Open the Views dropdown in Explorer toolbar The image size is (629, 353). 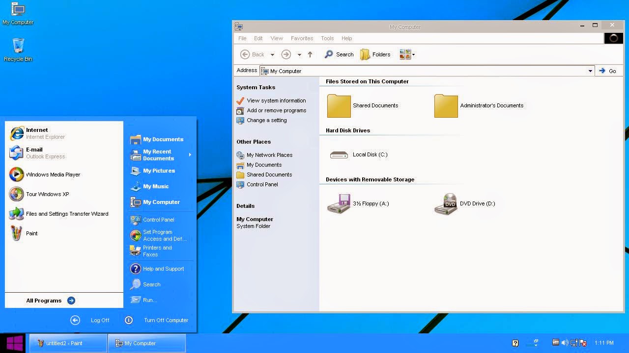[x=407, y=54]
